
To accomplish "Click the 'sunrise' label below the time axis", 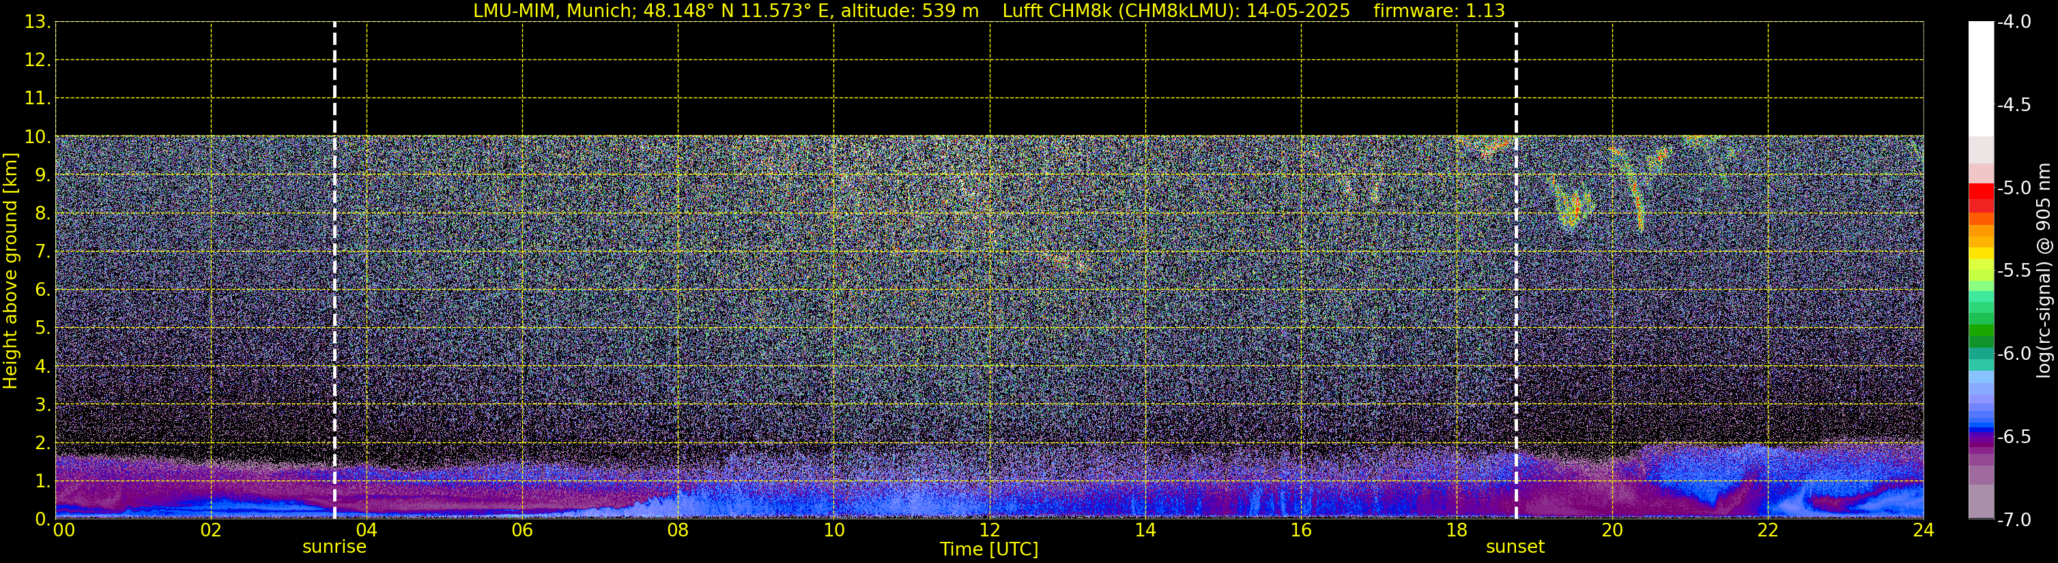I will pos(334,547).
